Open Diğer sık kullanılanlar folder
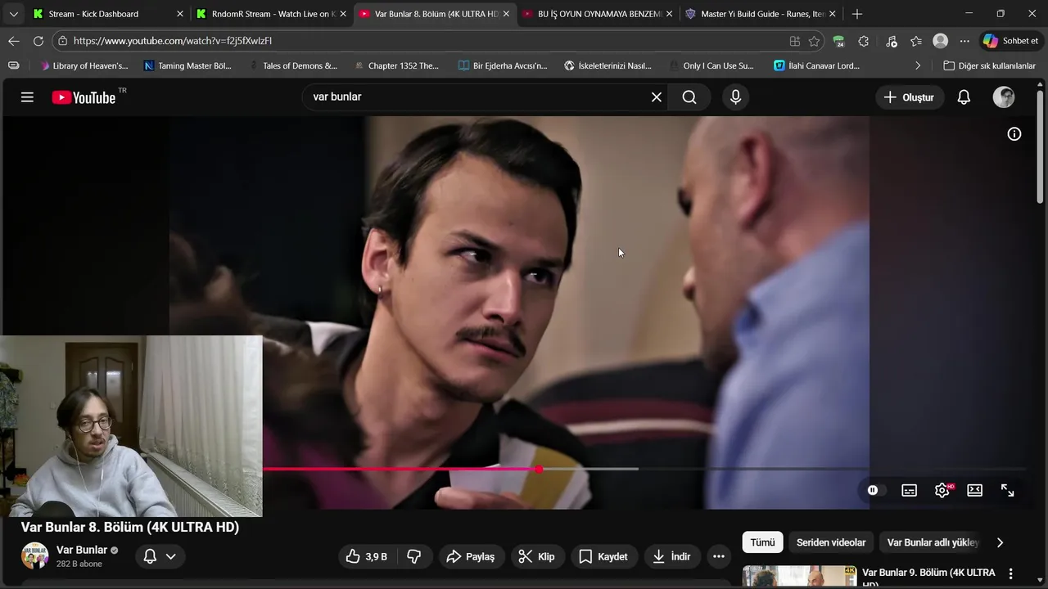This screenshot has height=589, width=1048. (989, 65)
